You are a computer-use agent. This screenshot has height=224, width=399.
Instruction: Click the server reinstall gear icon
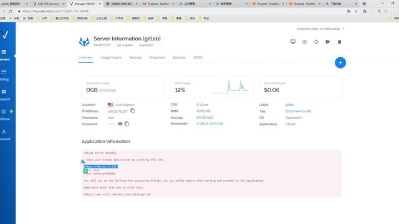click(327, 42)
